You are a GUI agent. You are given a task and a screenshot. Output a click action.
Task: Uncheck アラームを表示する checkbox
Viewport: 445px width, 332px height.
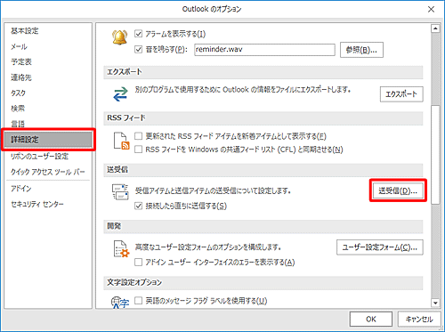point(139,34)
